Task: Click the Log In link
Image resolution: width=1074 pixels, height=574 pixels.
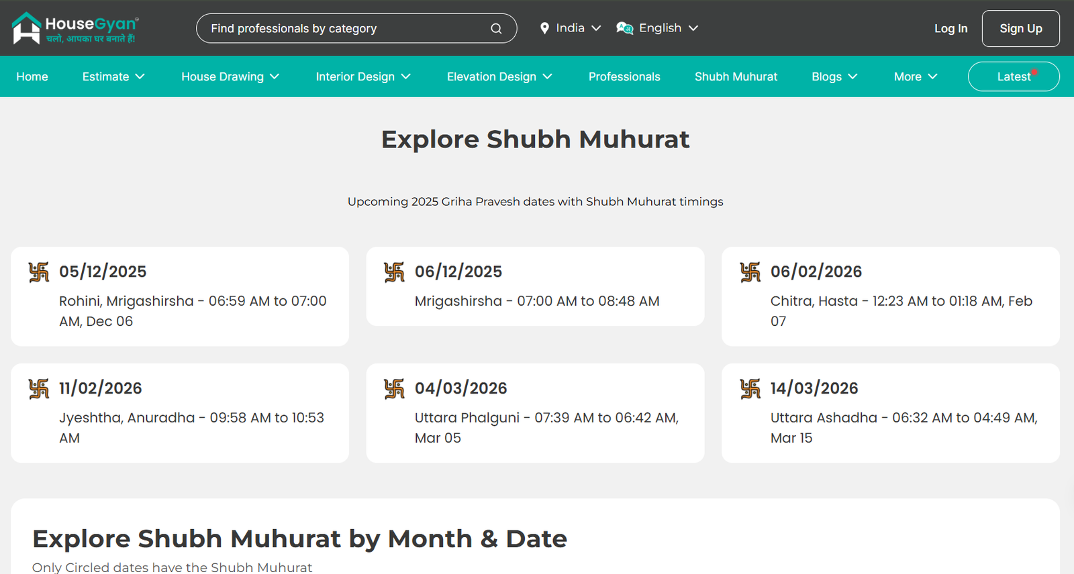Action: coord(950,28)
